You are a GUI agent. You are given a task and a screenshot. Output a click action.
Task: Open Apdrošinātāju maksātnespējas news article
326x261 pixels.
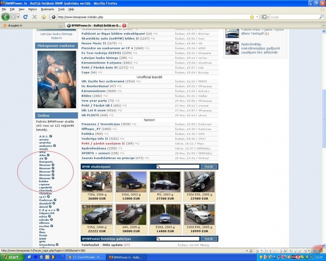[x=260, y=48]
